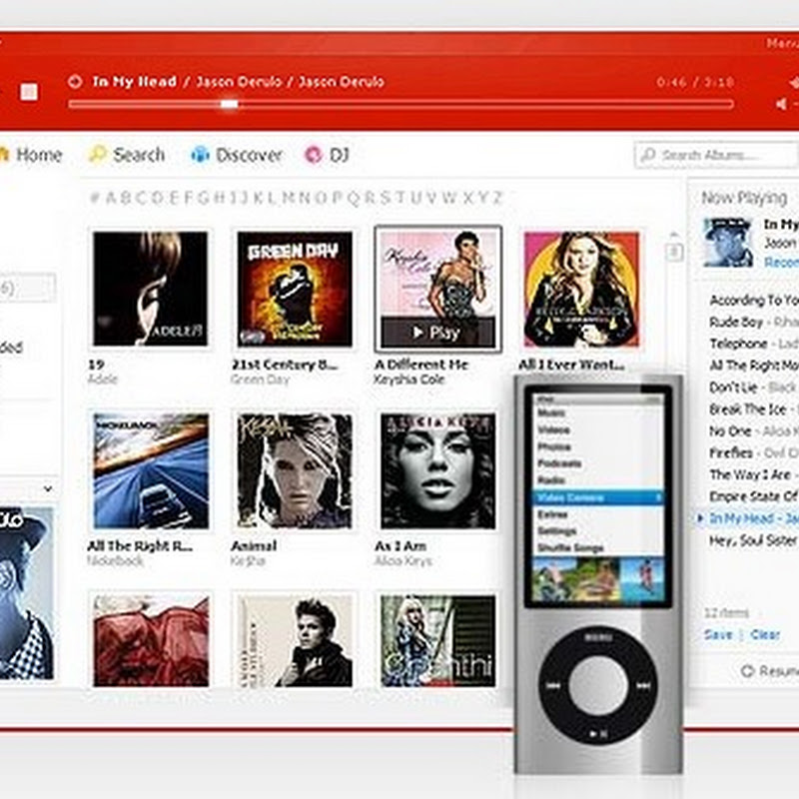Filter albums by letter G

point(204,198)
